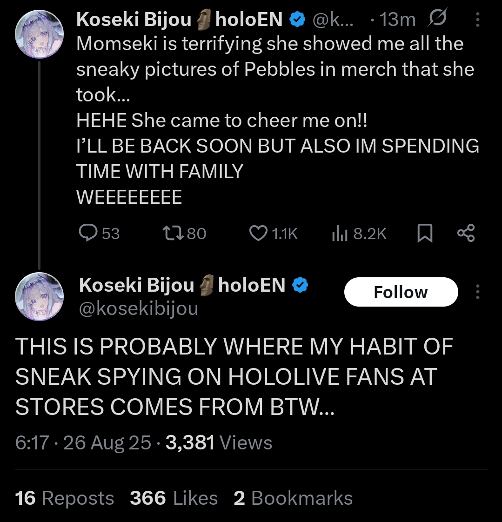Open more options beside Follow button
The height and width of the screenshot is (522, 502).
[478, 292]
